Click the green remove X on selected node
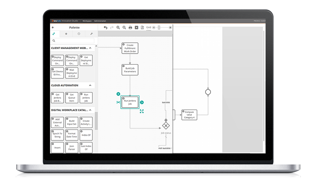This screenshot has height=182, width=317. (x=118, y=94)
